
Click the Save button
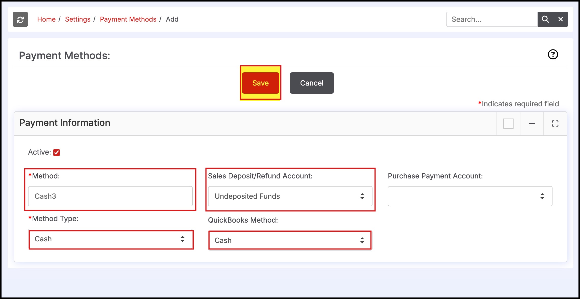point(260,83)
